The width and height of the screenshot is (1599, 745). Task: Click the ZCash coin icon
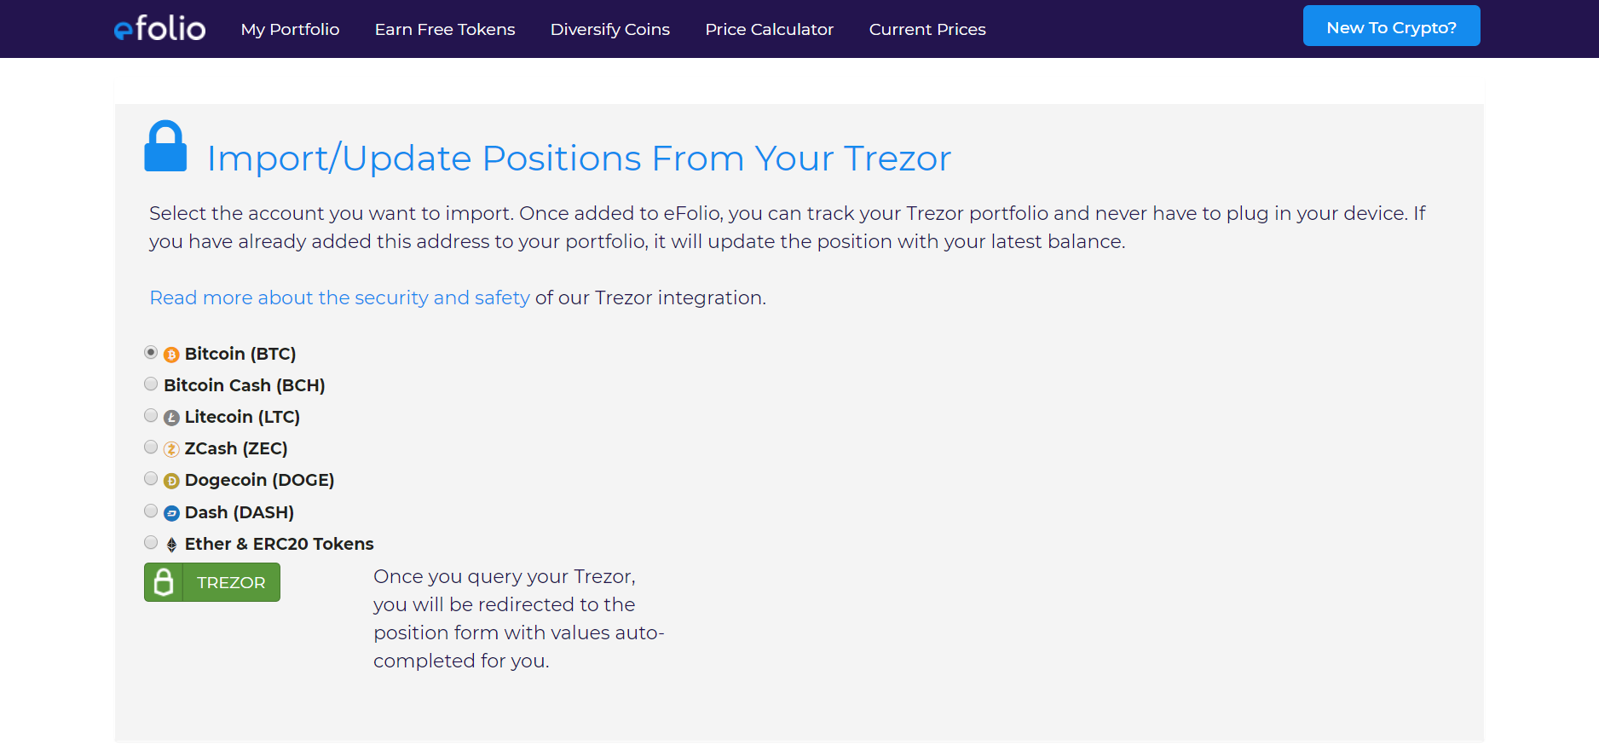pyautogui.click(x=171, y=449)
